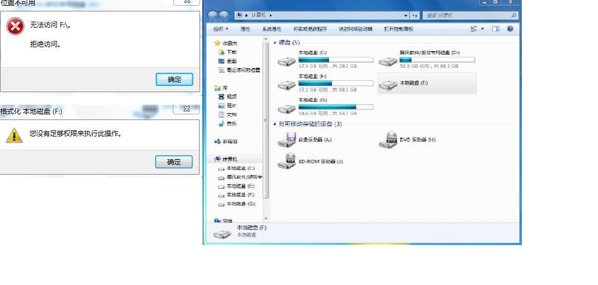Click the E: drive capacity bar
598x285 pixels.
335,84
